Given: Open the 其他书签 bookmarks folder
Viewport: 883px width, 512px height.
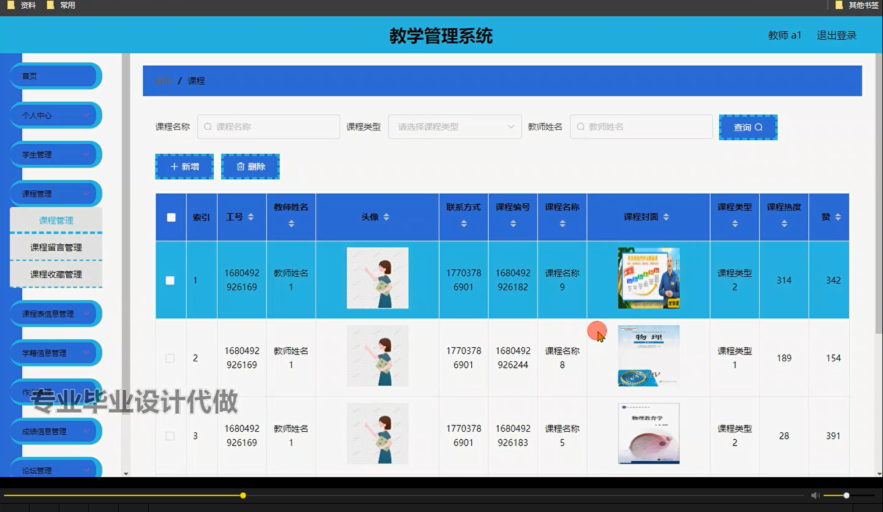Looking at the screenshot, I should (856, 5).
